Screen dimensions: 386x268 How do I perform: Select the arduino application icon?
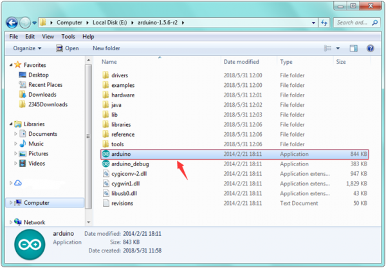tap(106, 154)
